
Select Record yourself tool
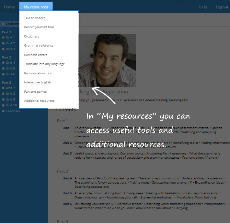(39, 27)
